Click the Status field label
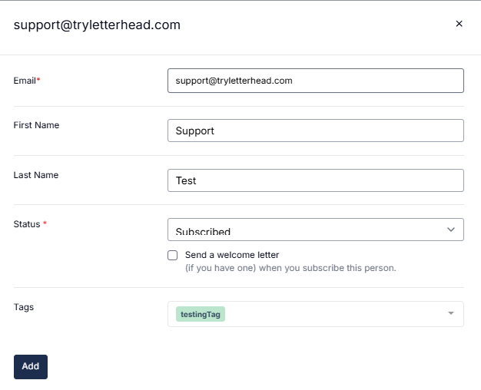Viewport: 481px width, 390px height. [28, 224]
